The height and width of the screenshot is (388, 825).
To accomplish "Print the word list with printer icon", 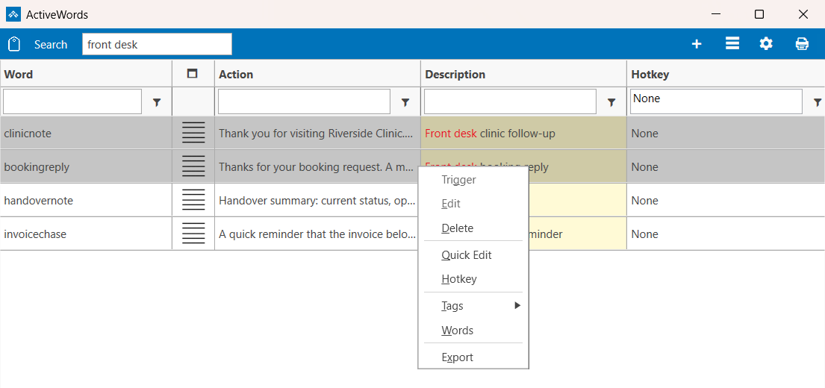I will tap(802, 43).
